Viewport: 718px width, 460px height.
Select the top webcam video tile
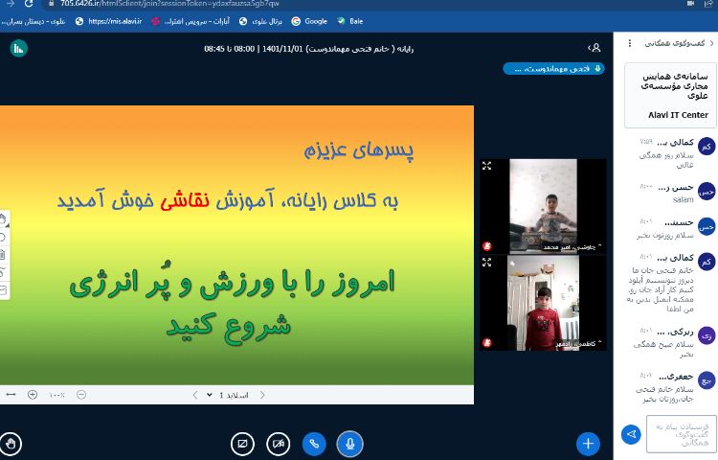[x=543, y=206]
